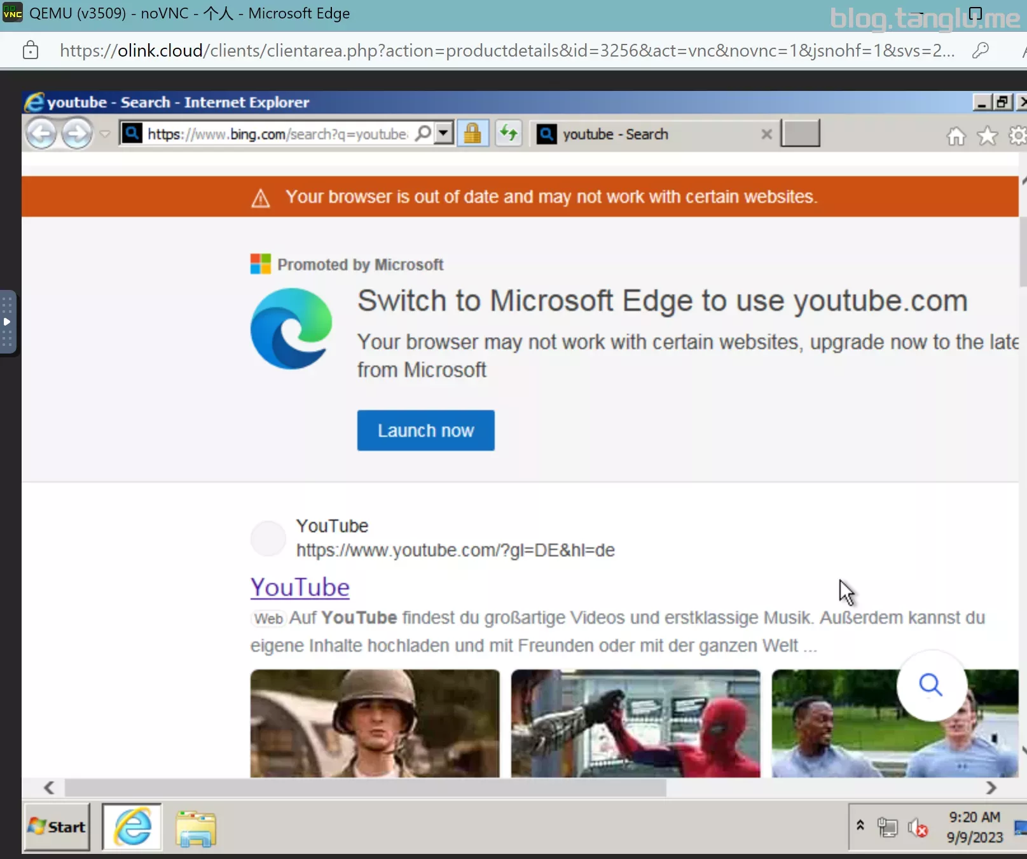This screenshot has width=1027, height=859.
Task: Expand the address bar autocomplete dropdown arrow
Action: (444, 134)
